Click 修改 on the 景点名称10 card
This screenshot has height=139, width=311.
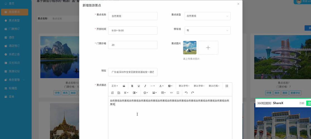pyautogui.click(x=65, y=93)
